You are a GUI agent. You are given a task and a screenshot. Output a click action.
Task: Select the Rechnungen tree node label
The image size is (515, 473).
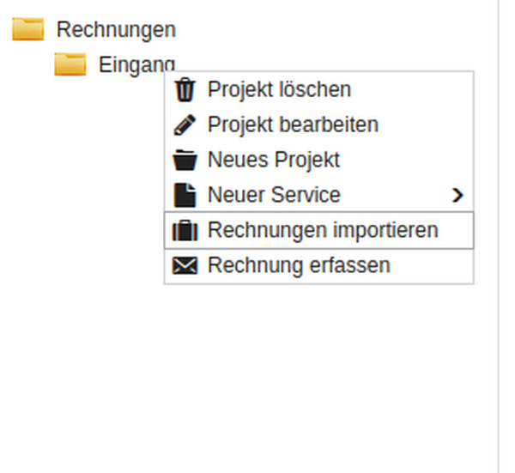(116, 30)
